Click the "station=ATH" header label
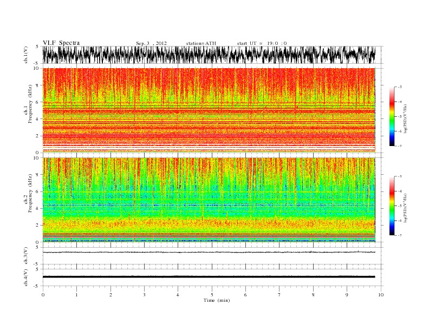Screen dimensions: 429x331 (201, 43)
